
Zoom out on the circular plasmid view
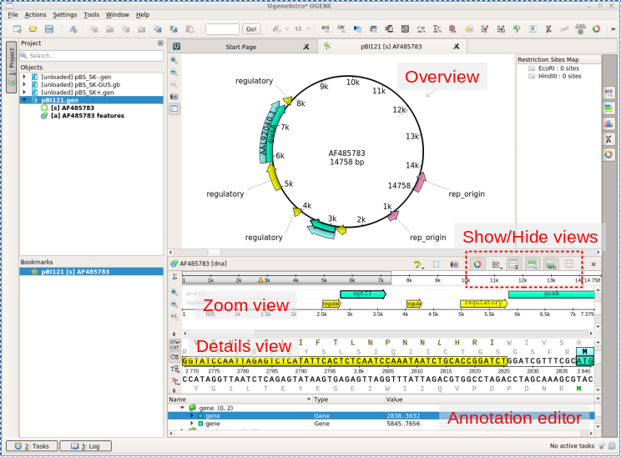pyautogui.click(x=174, y=73)
